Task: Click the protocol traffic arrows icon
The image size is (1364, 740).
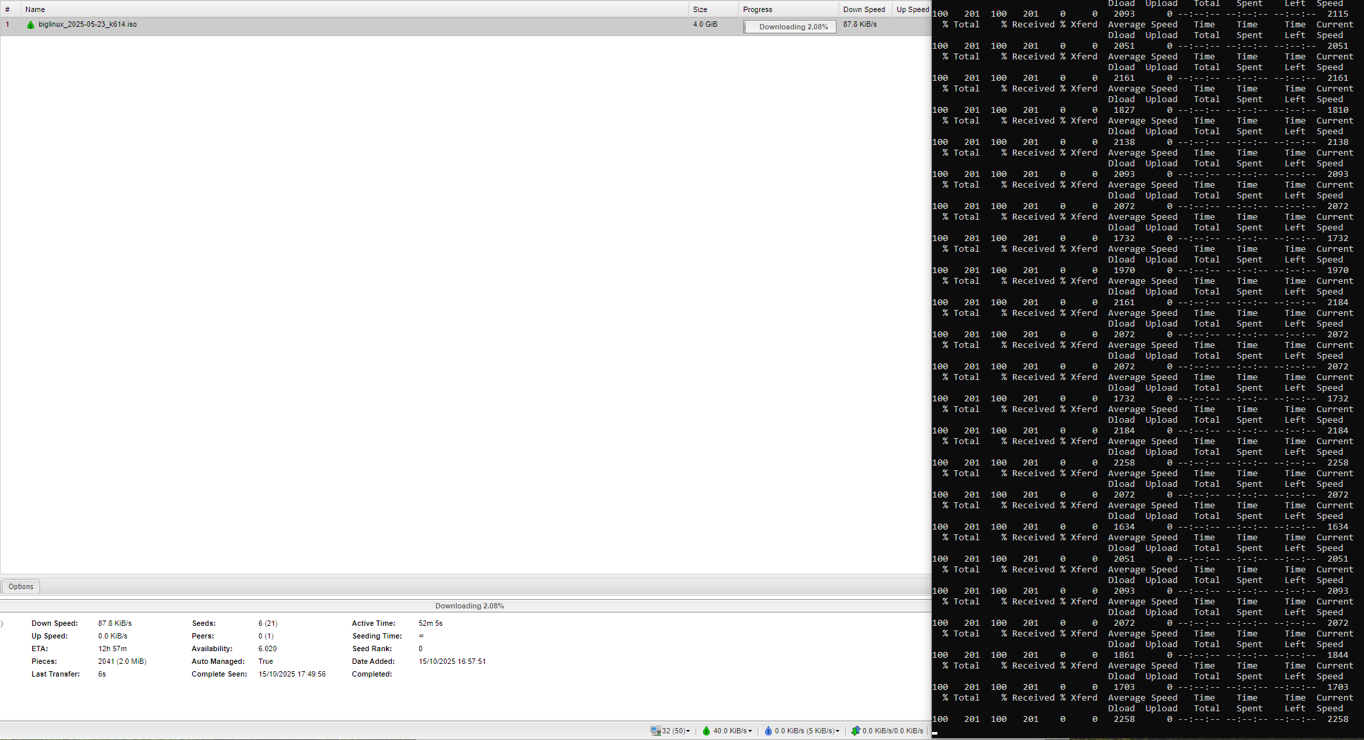Action: (x=855, y=731)
